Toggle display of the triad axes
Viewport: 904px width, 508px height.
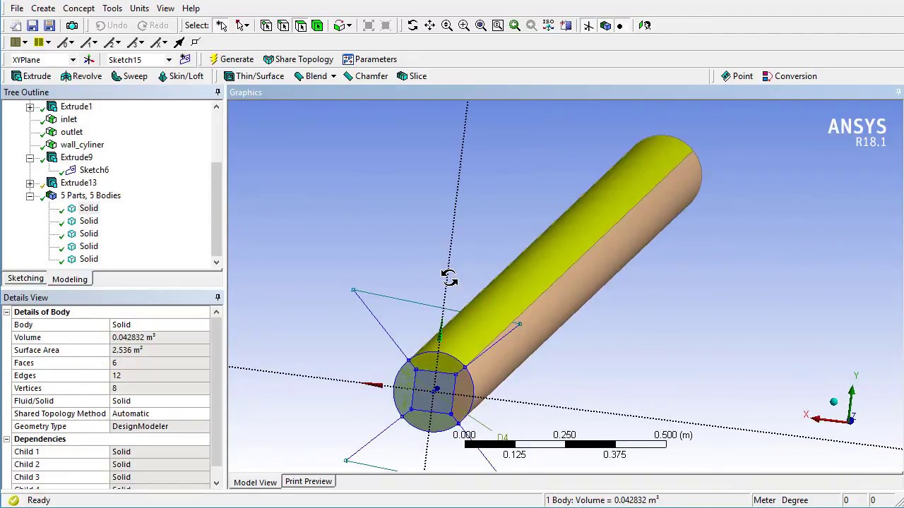[x=588, y=25]
